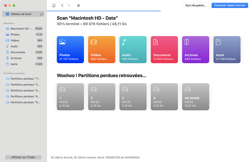
Task: Select Macintosh HD in results list
Action: click(x=23, y=29)
